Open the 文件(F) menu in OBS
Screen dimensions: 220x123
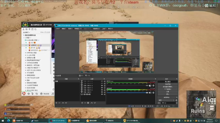[x=57, y=29]
